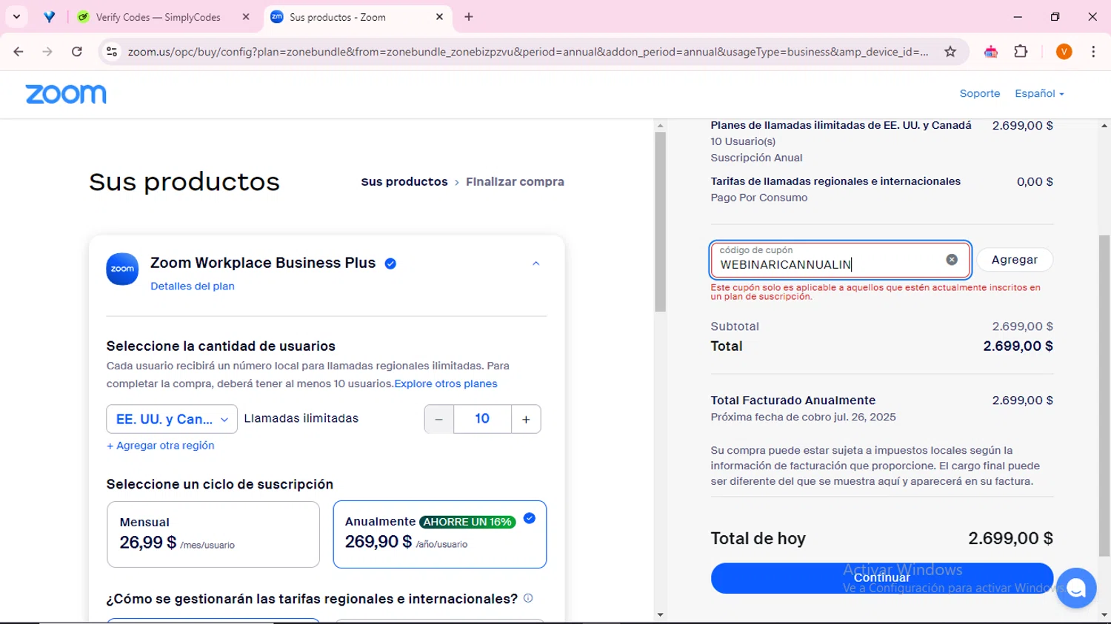The width and height of the screenshot is (1111, 624).
Task: Go forward in browser history
Action: [47, 52]
